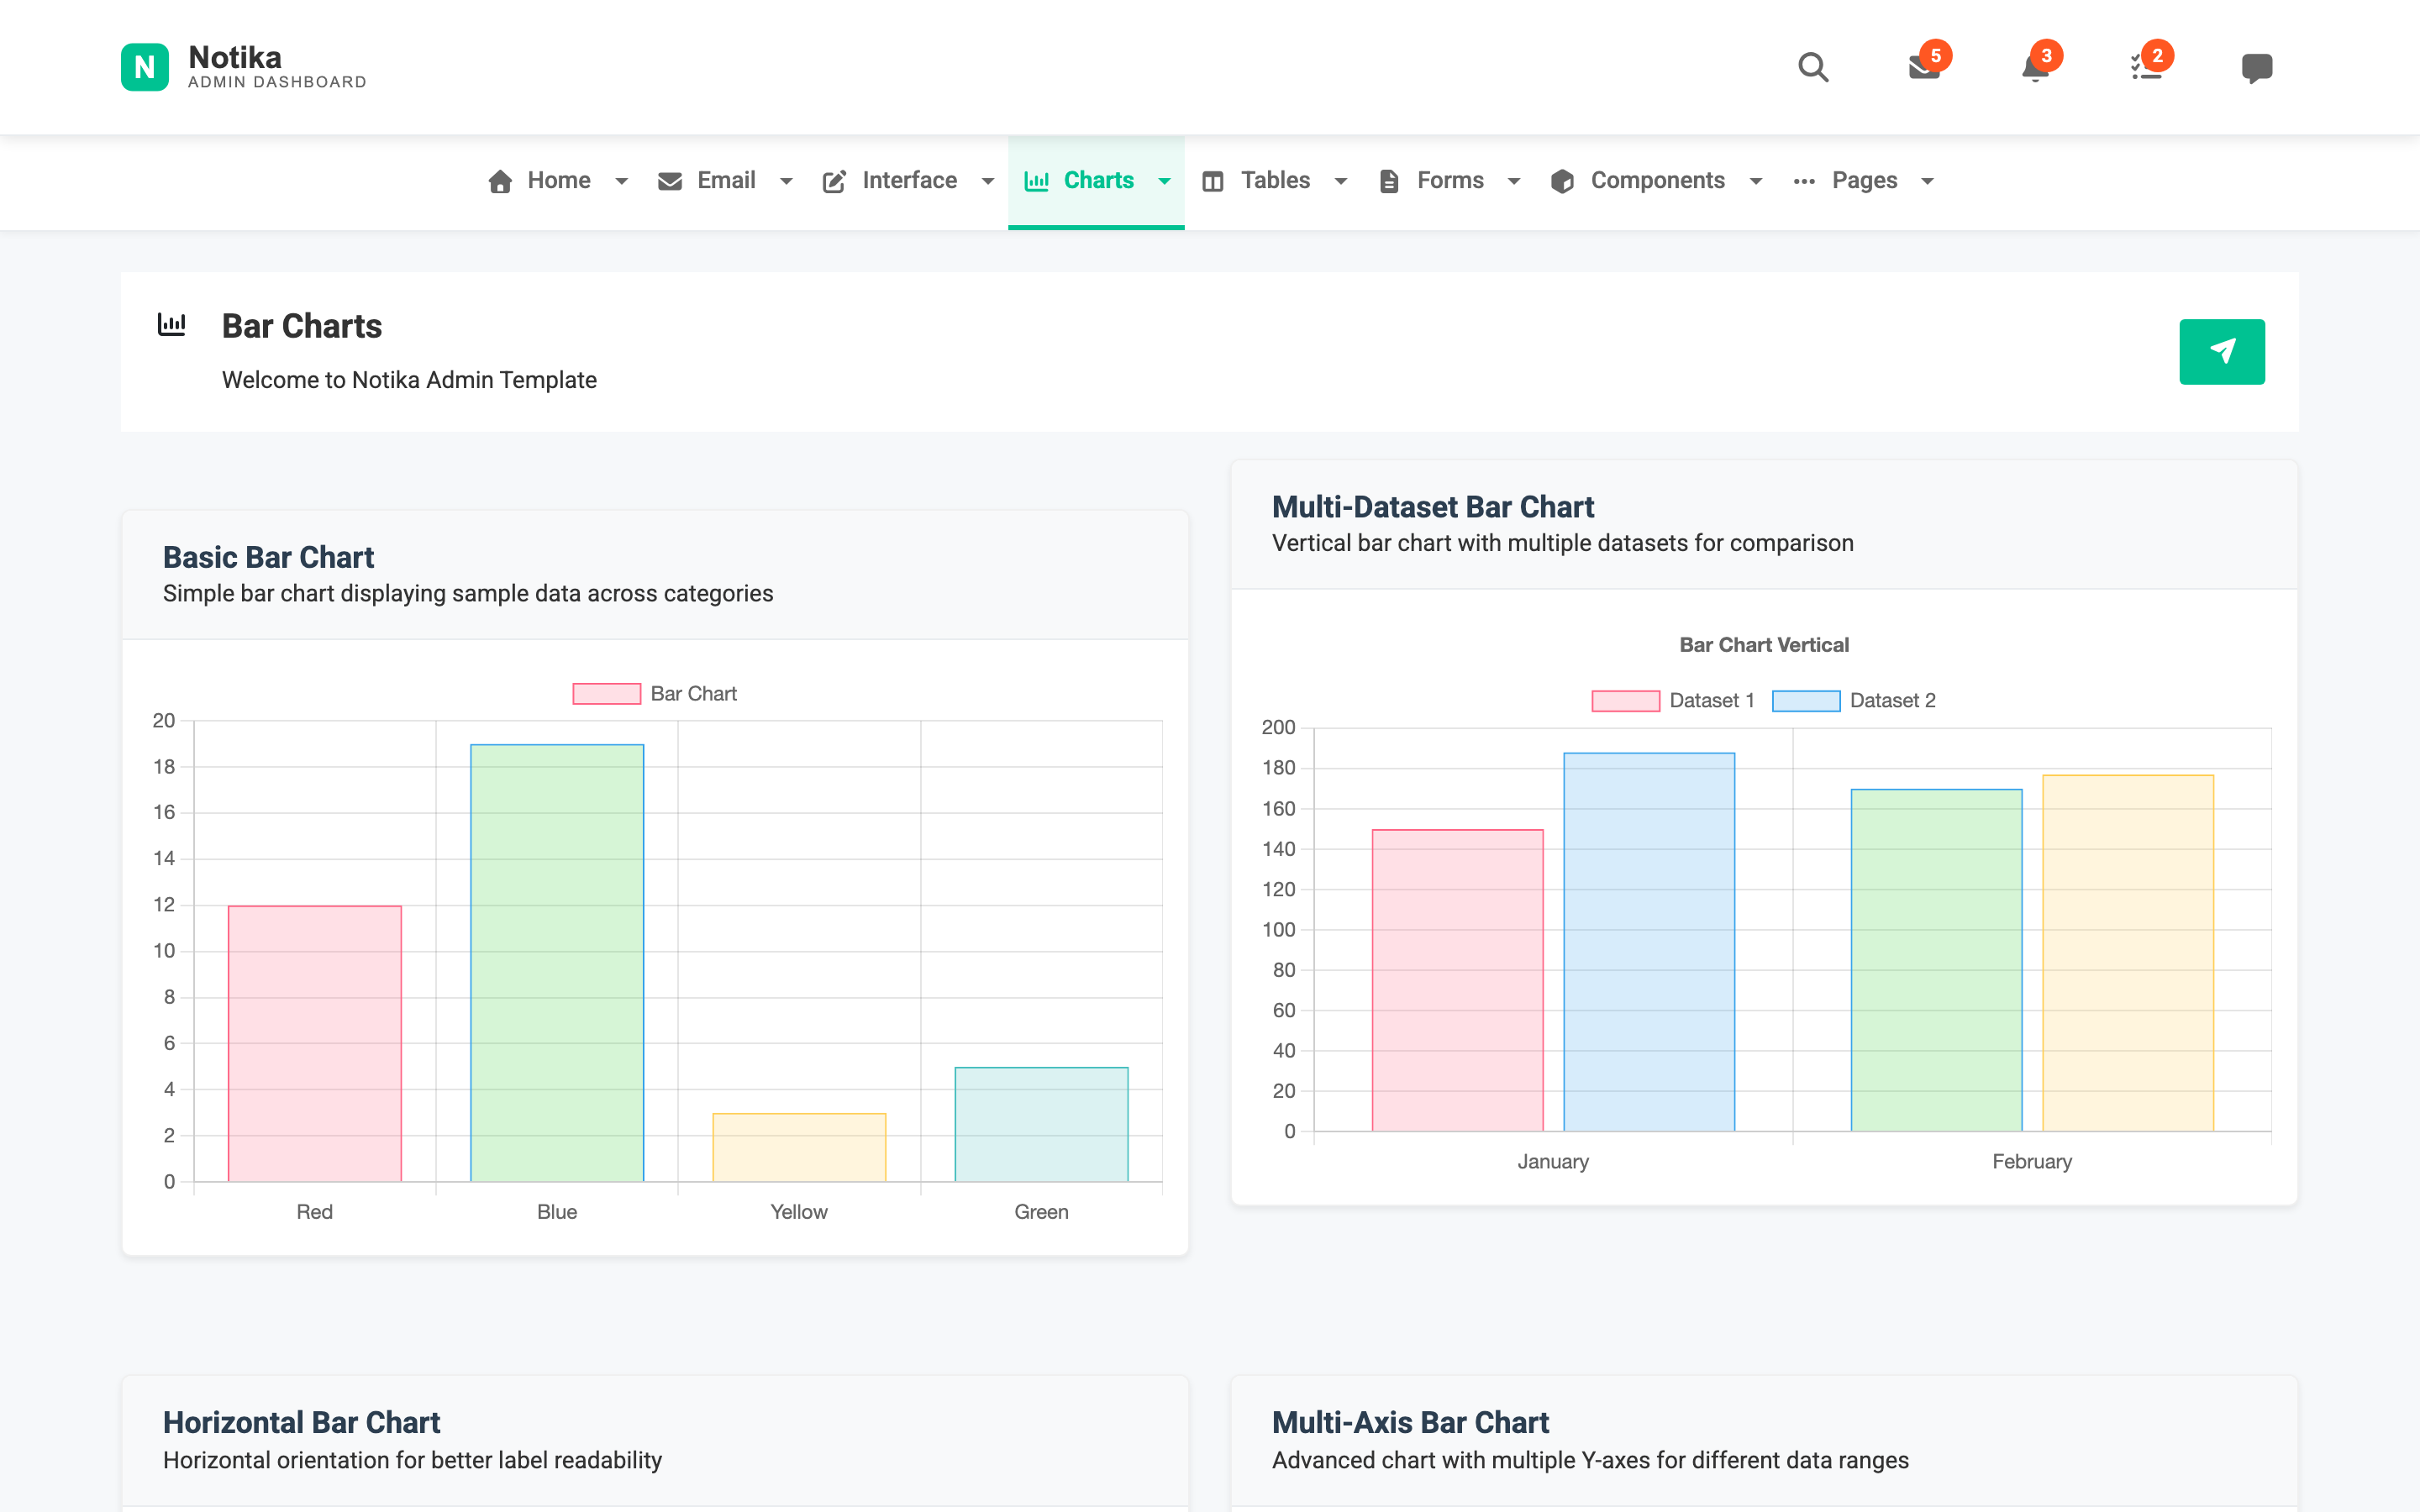Toggle the Bar Chart legend label
2420x1512 pixels.
693,693
